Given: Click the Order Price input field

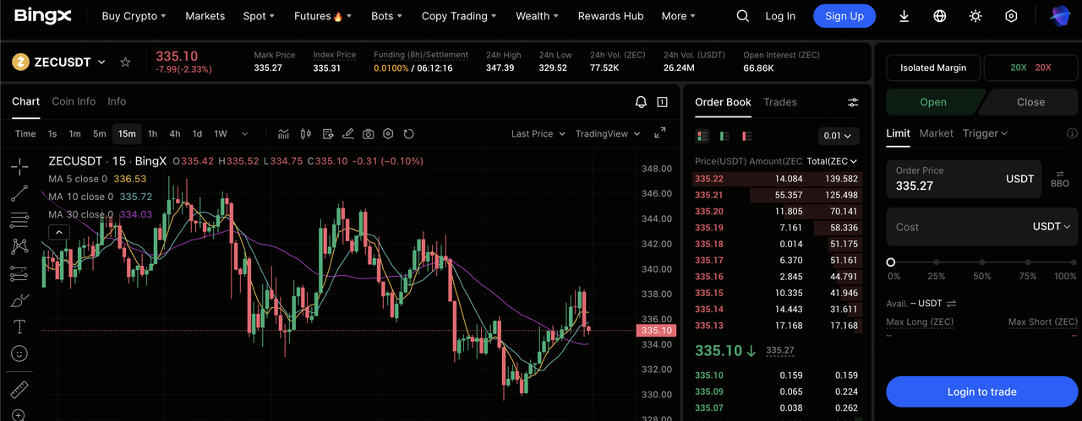Looking at the screenshot, I should tap(947, 179).
